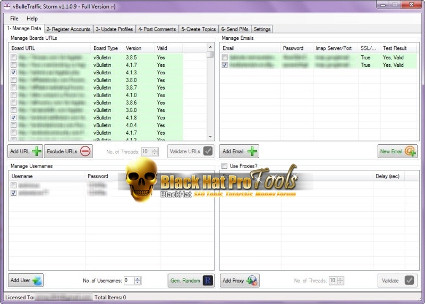Viewport: 425px width, 304px height.
Task: Click Licensed To status bar label
Action: tap(20, 297)
